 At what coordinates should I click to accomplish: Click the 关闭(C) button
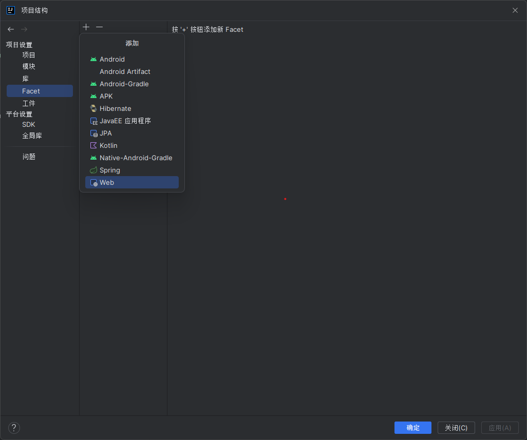(x=456, y=428)
